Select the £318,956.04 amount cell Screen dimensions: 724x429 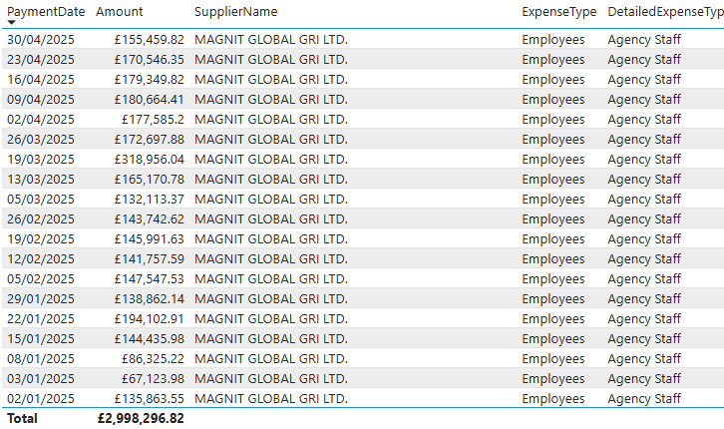click(150, 160)
